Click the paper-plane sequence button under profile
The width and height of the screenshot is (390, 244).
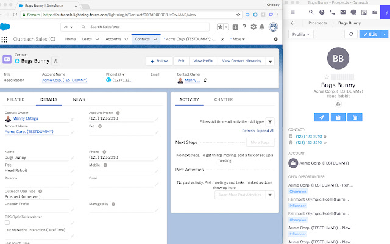coord(322,117)
